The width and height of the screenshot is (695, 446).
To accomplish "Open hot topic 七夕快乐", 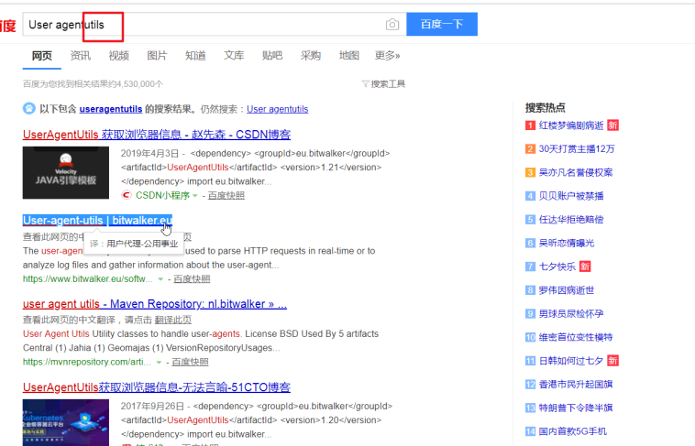I will [557, 267].
